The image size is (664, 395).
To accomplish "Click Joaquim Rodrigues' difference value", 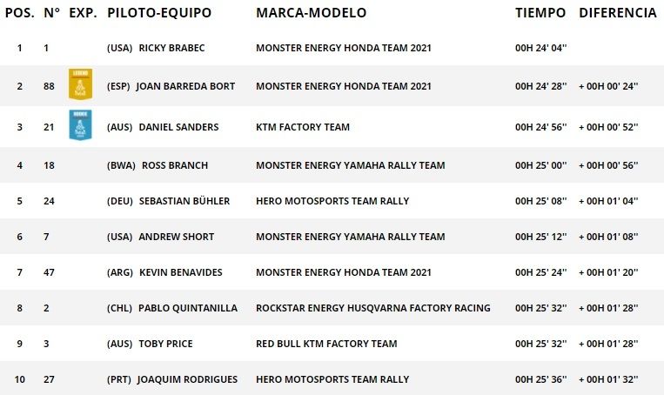I will [608, 379].
